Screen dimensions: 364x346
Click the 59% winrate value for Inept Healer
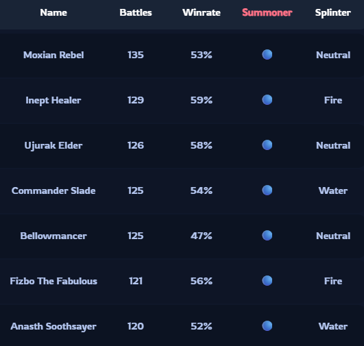pyautogui.click(x=202, y=100)
